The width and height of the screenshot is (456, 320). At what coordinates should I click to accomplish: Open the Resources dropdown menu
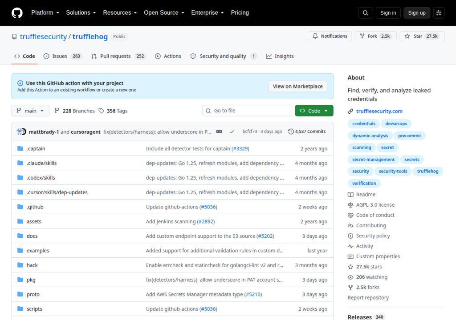120,13
